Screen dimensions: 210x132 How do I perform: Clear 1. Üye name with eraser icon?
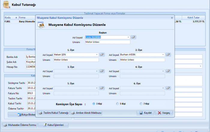(x=102, y=55)
